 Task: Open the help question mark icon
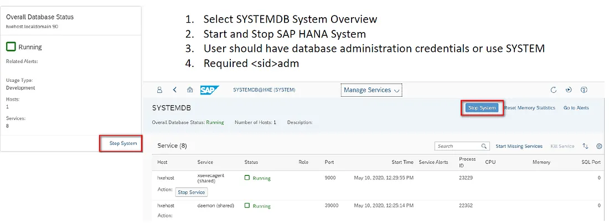[584, 90]
